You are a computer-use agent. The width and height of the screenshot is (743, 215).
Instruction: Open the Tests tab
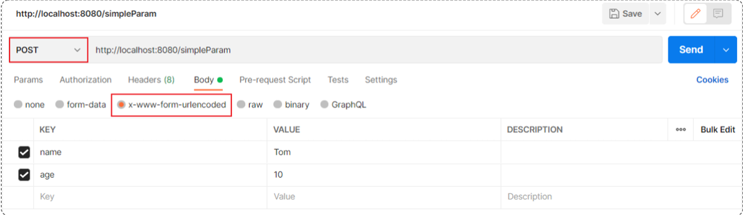tap(338, 80)
